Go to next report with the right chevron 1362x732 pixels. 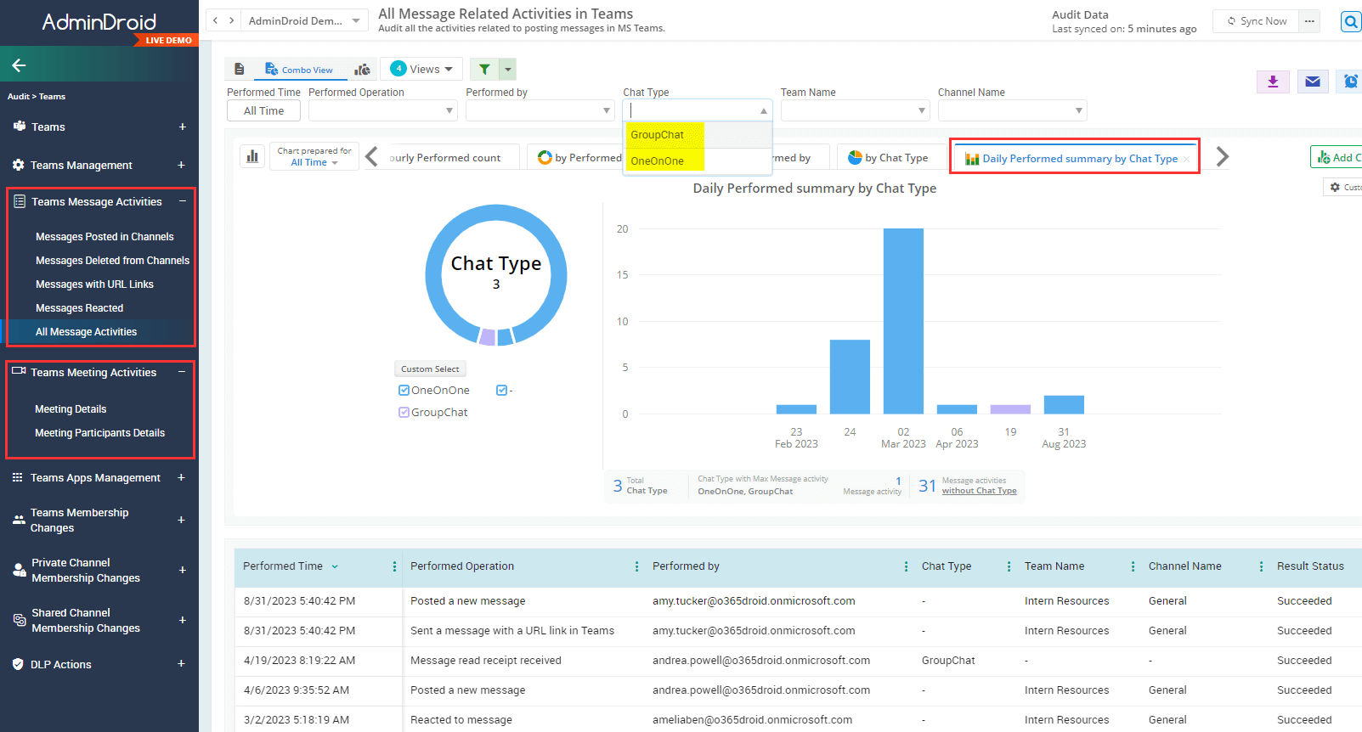(x=231, y=20)
